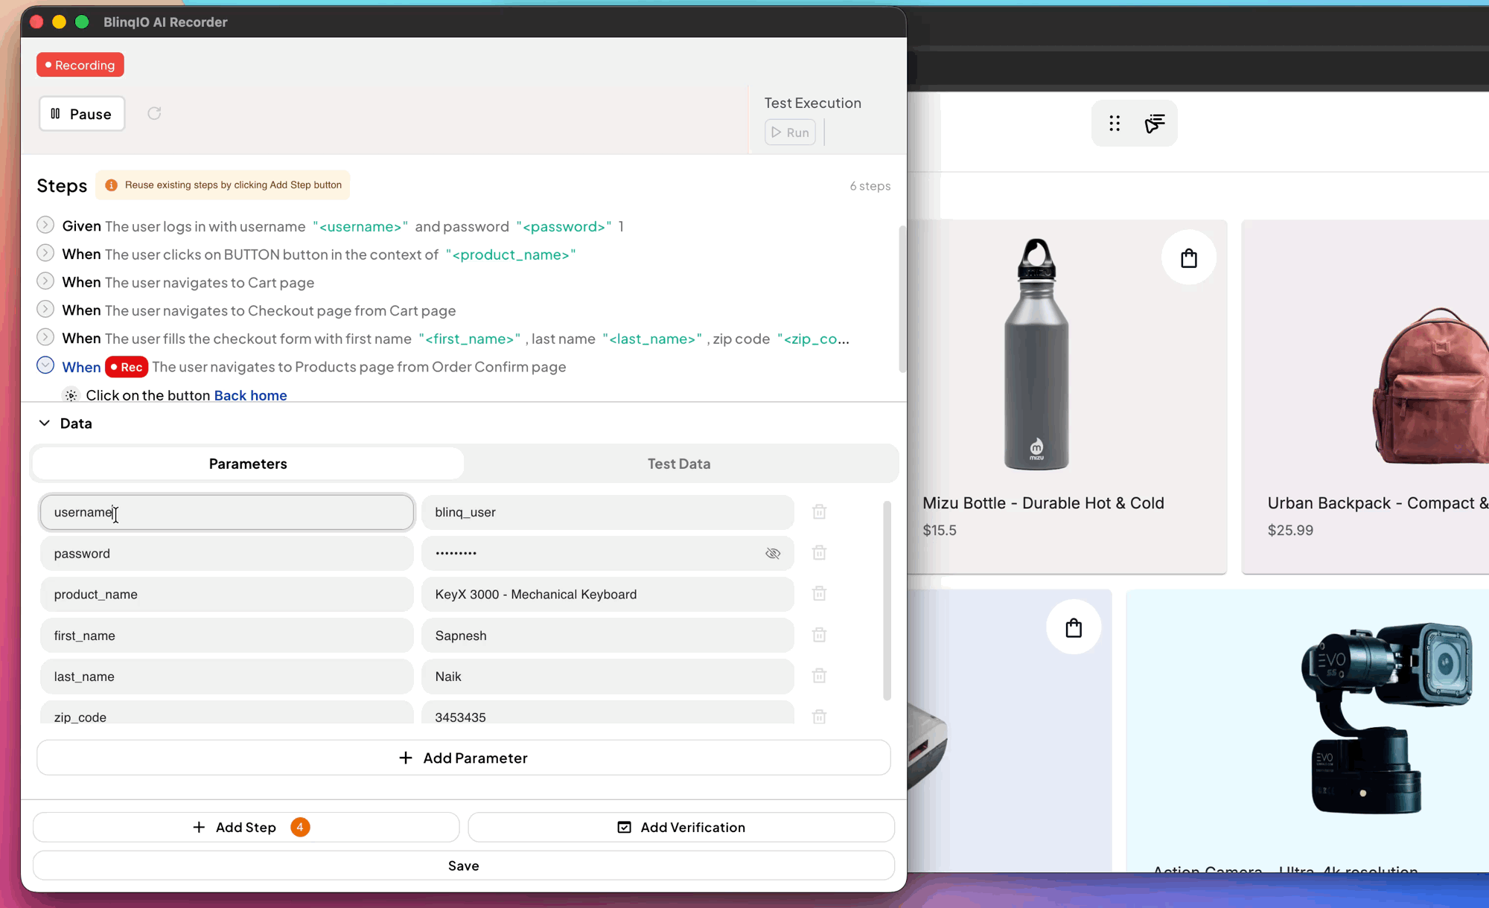The image size is (1489, 908).
Task: Switch to the Test Data tab
Action: click(678, 464)
